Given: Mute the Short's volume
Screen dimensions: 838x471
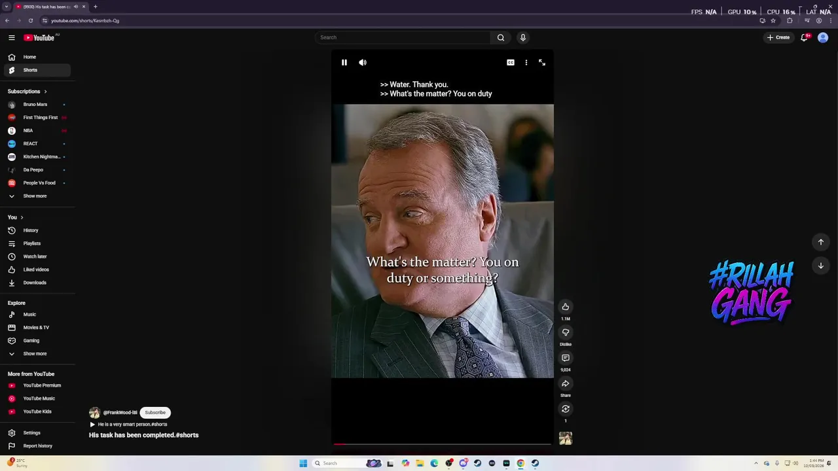Looking at the screenshot, I should (363, 63).
